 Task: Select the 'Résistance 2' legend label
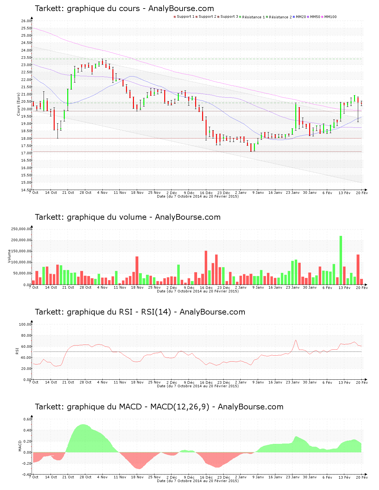click(280, 17)
